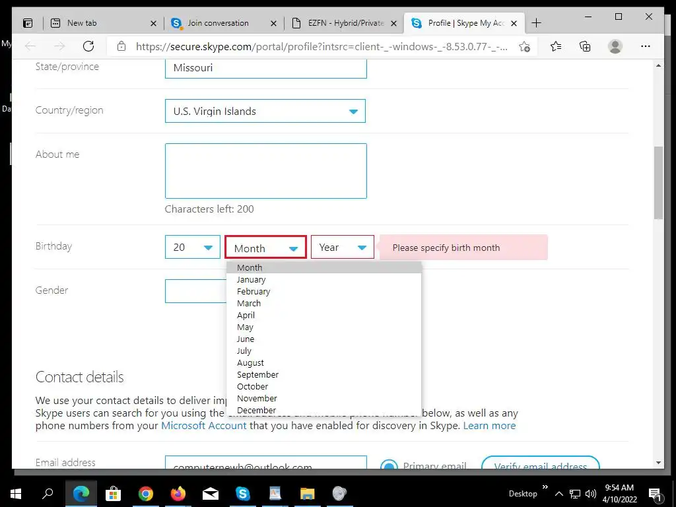Select July in the month list

(x=323, y=351)
